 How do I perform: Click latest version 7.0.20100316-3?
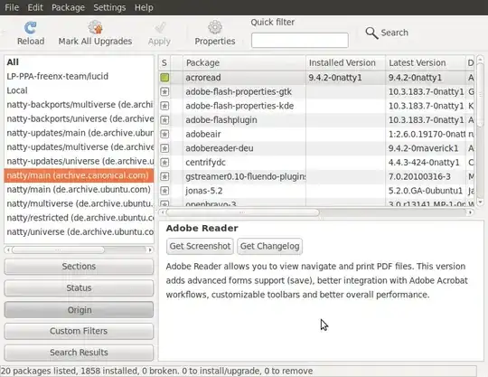click(419, 176)
